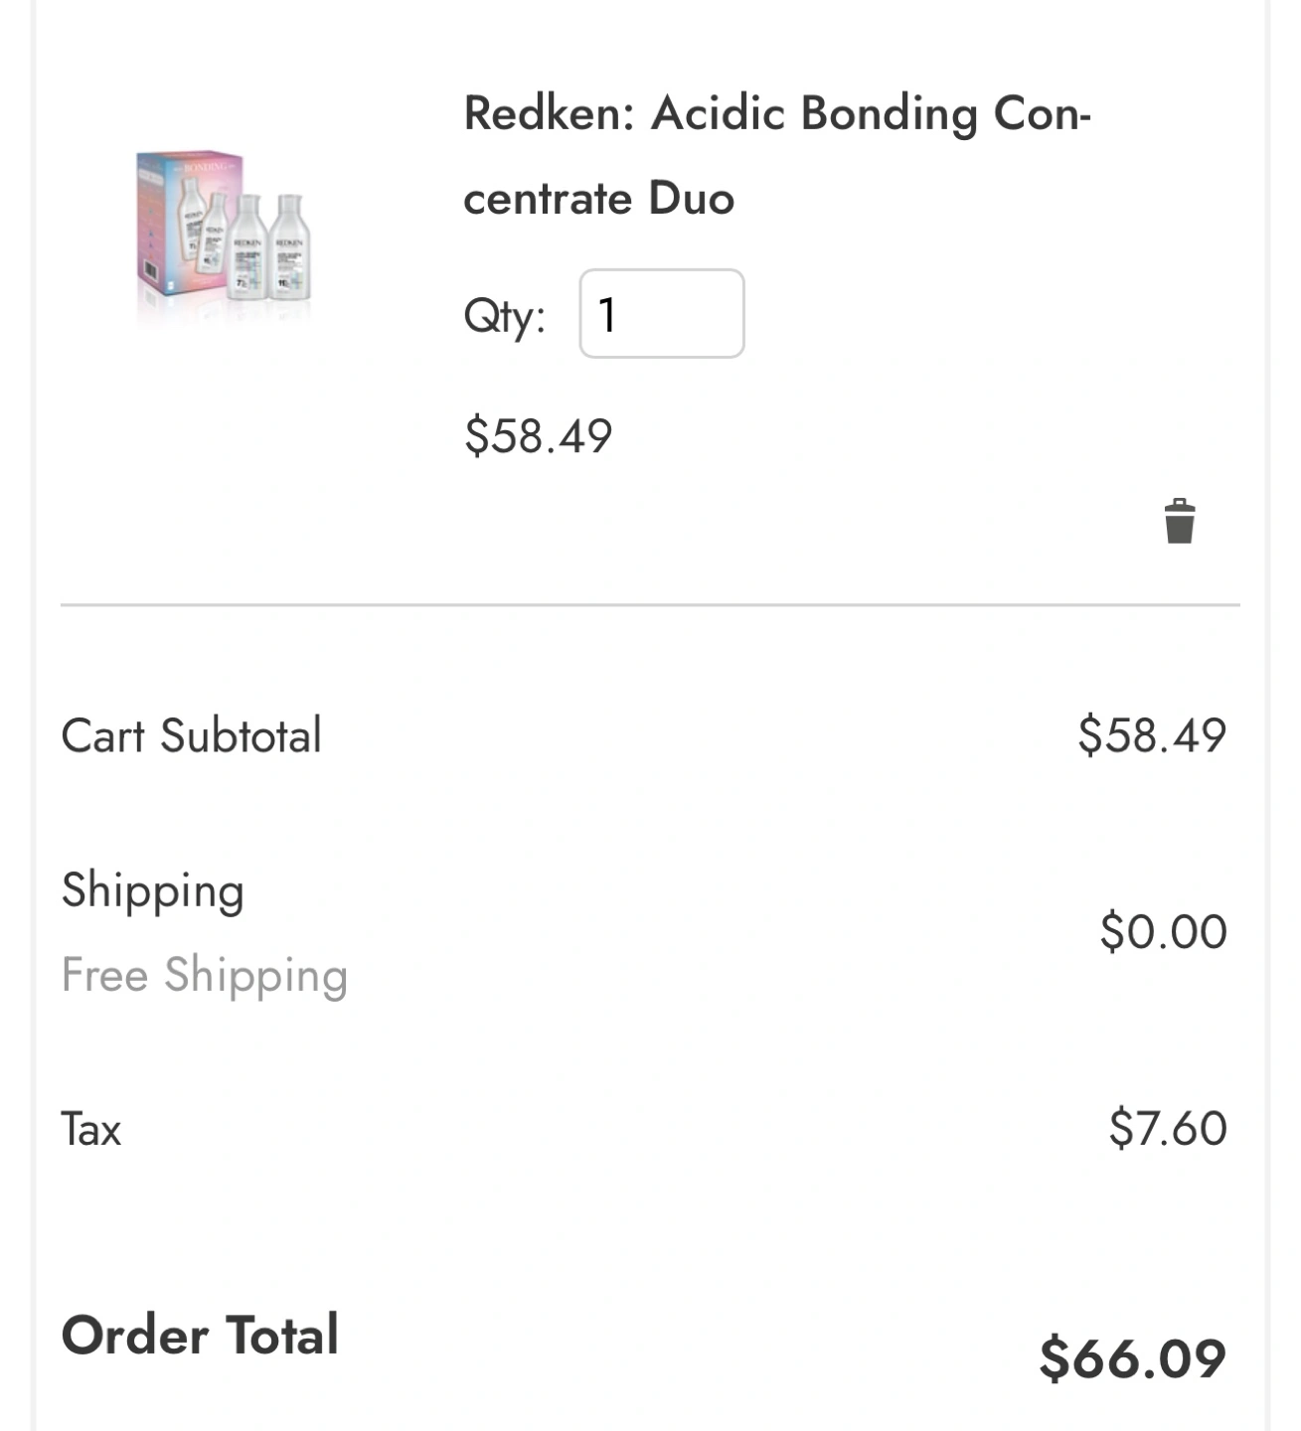Screen dimensions: 1301x1431
Task: Click the shipping cost $0.00
Action: (1163, 932)
